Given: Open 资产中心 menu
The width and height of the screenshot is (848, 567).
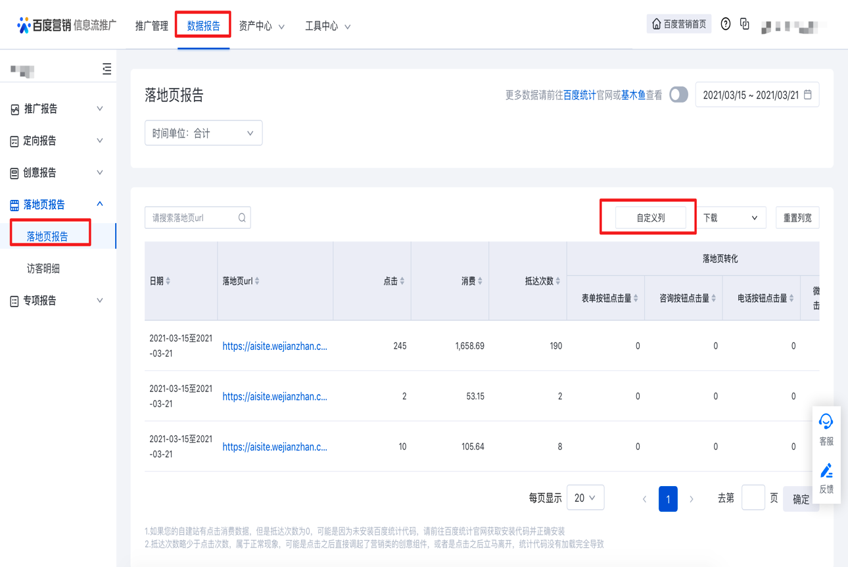Looking at the screenshot, I should tap(261, 26).
